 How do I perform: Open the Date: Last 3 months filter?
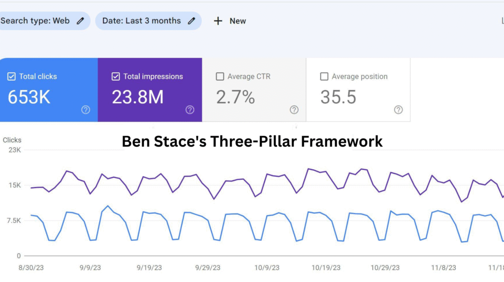tap(142, 21)
